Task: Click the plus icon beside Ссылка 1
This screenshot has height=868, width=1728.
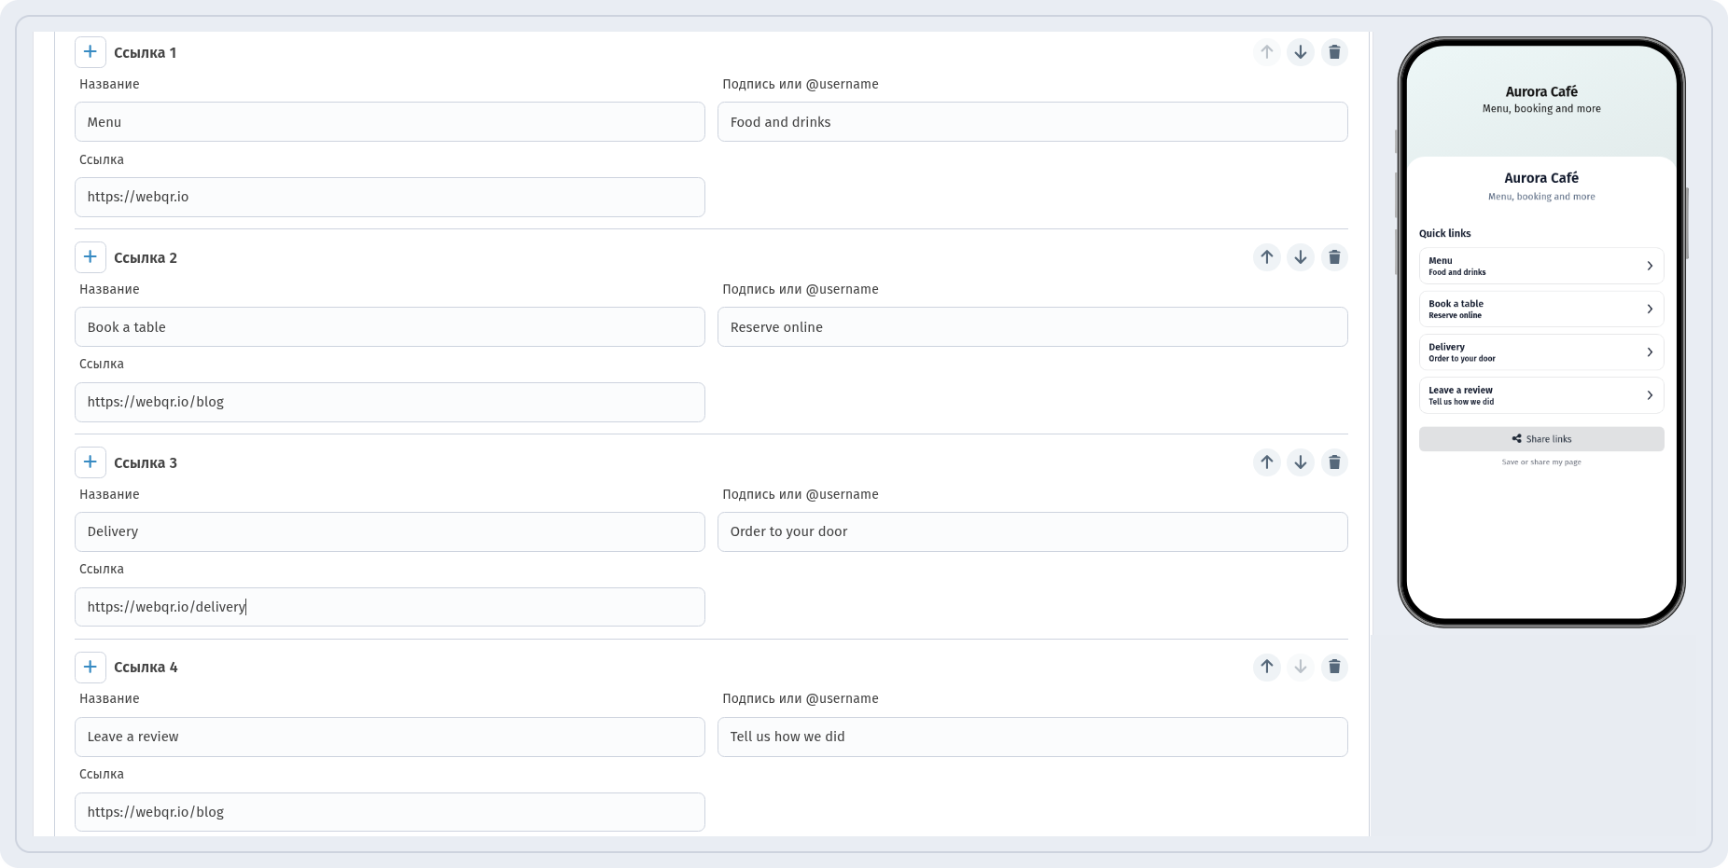Action: pyautogui.click(x=91, y=52)
